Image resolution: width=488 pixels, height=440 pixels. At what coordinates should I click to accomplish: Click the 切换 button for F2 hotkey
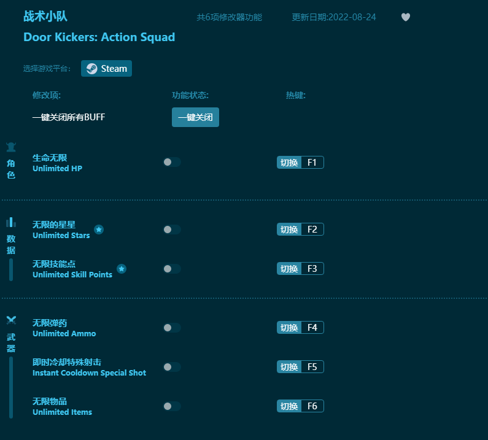pyautogui.click(x=289, y=230)
